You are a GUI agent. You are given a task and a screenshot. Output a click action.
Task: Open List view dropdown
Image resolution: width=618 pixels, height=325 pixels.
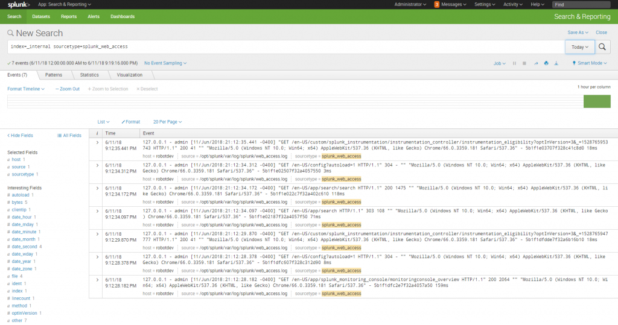[103, 122]
